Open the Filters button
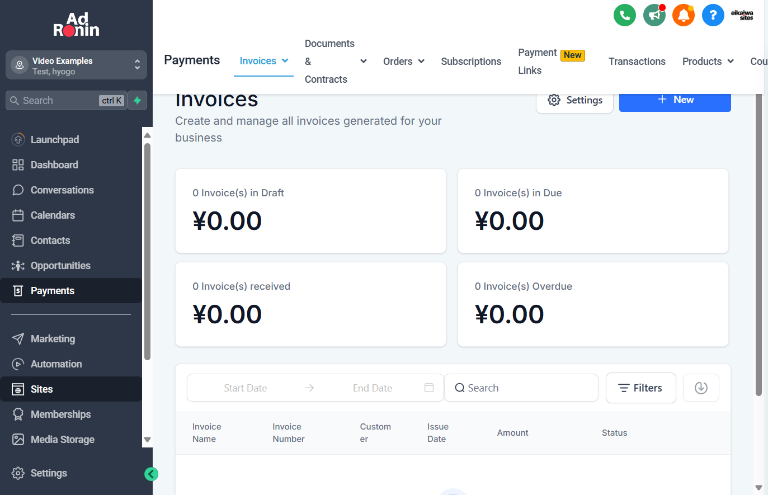 tap(641, 388)
